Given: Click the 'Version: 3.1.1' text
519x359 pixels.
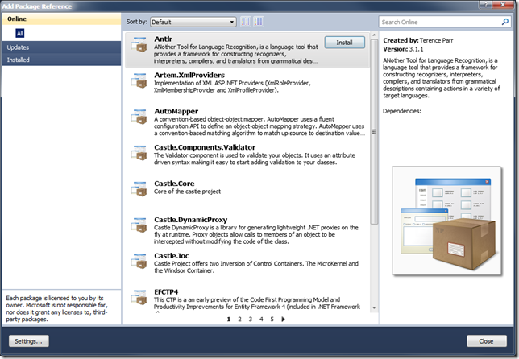Looking at the screenshot, I should coord(403,49).
